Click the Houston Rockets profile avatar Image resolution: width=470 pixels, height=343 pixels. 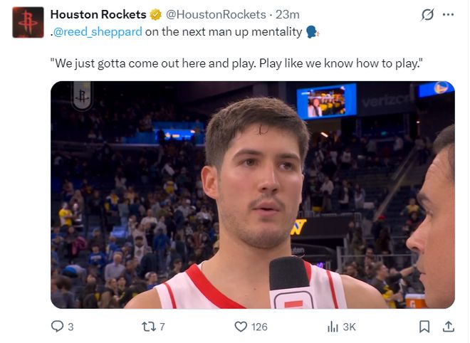coord(28,22)
